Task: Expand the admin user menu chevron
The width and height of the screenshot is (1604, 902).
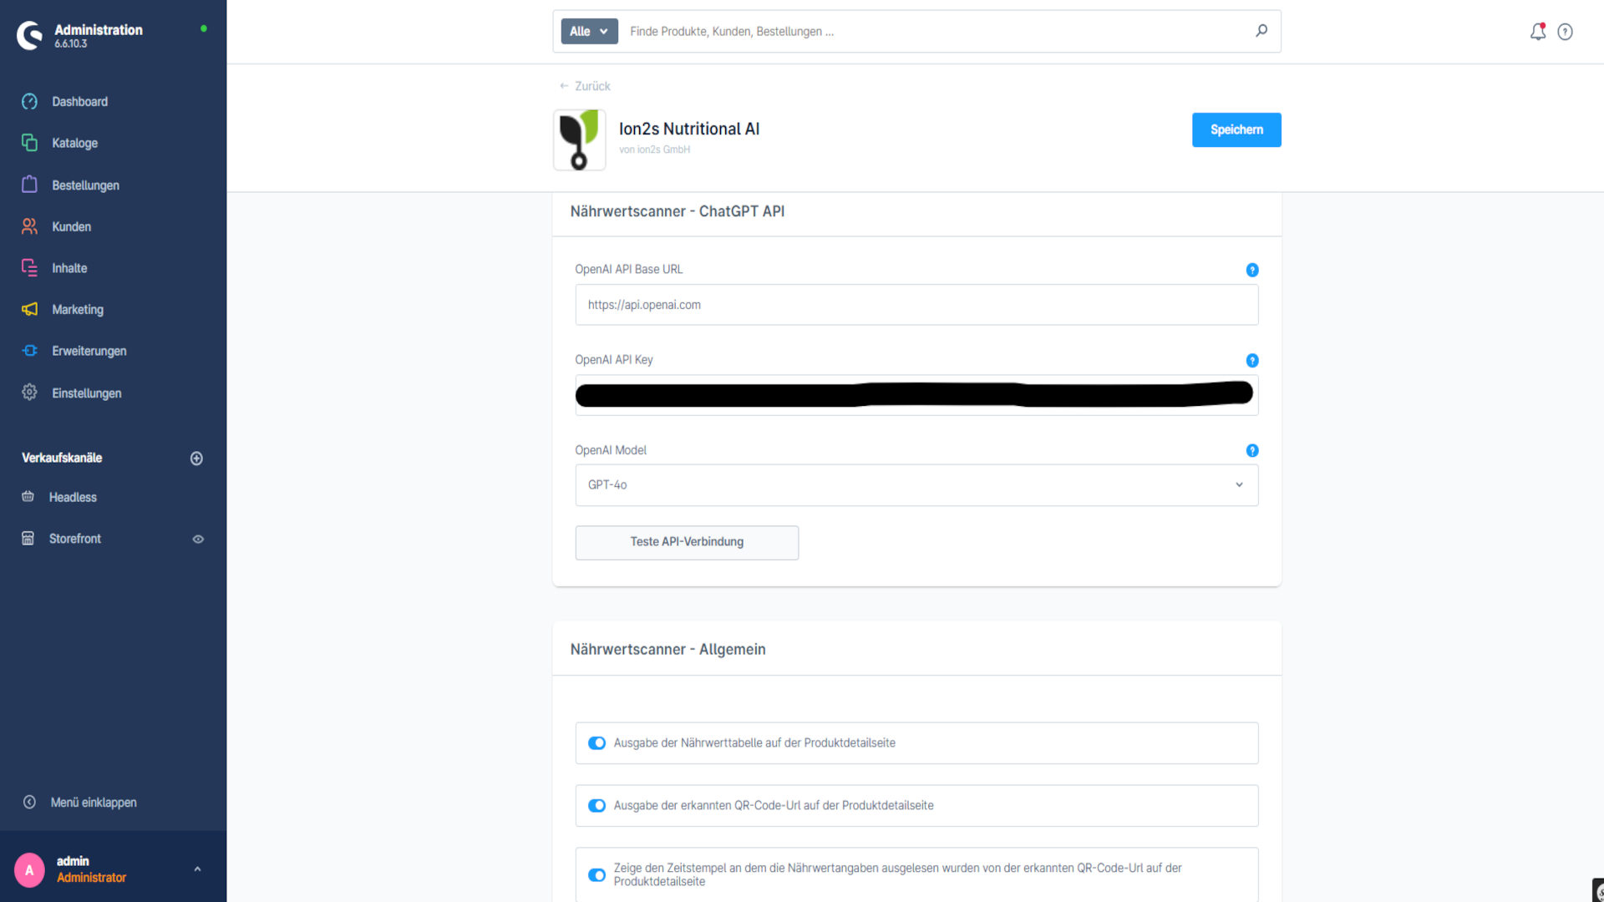Action: (x=197, y=869)
